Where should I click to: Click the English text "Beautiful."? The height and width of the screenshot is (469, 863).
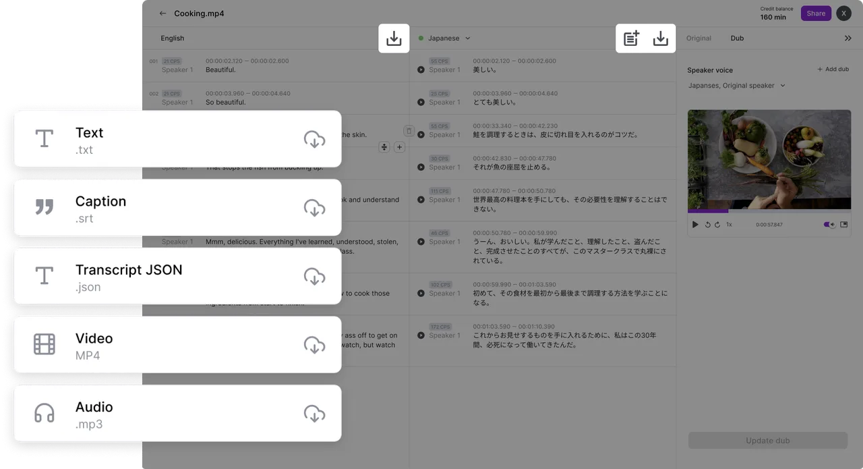coord(220,70)
